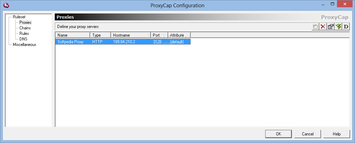Click the port value 3128
Screen dimensions: 355x143
coord(157,42)
